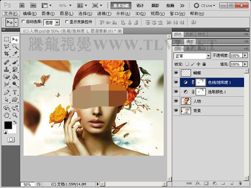Launch Bridge from the Br icon
251x188 pixels.
pyautogui.click(x=22, y=5)
